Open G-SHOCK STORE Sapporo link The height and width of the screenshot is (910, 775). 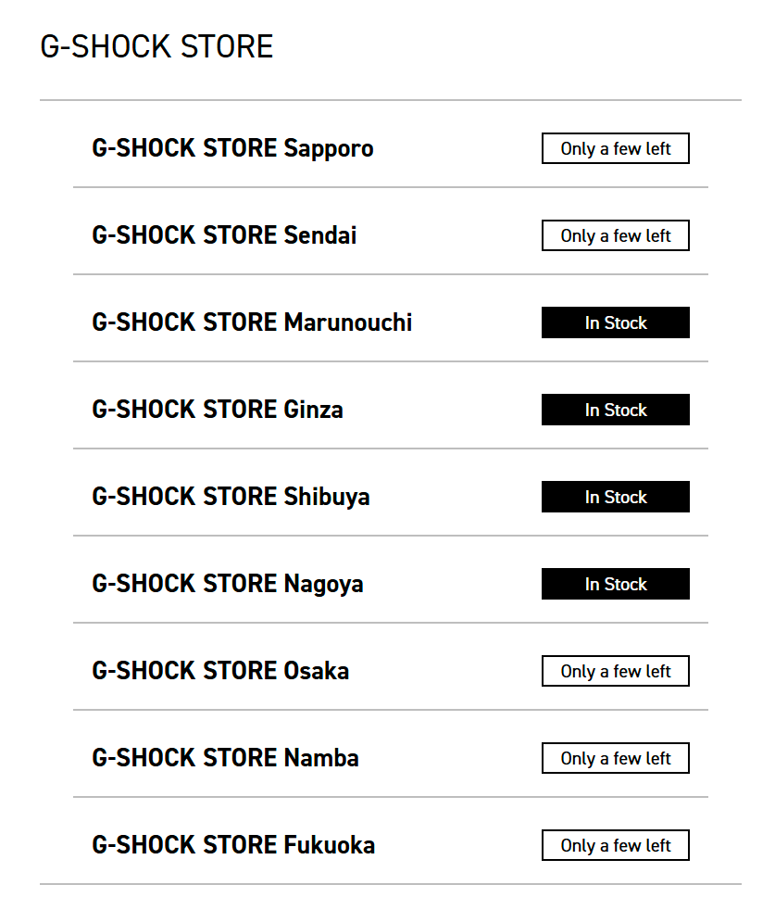[232, 148]
